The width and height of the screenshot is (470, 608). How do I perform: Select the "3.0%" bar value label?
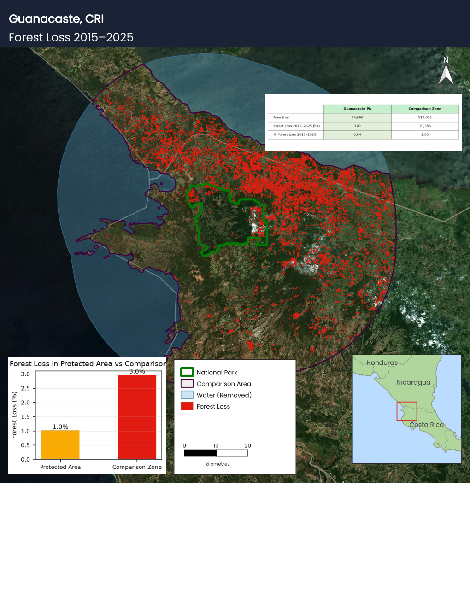(137, 371)
